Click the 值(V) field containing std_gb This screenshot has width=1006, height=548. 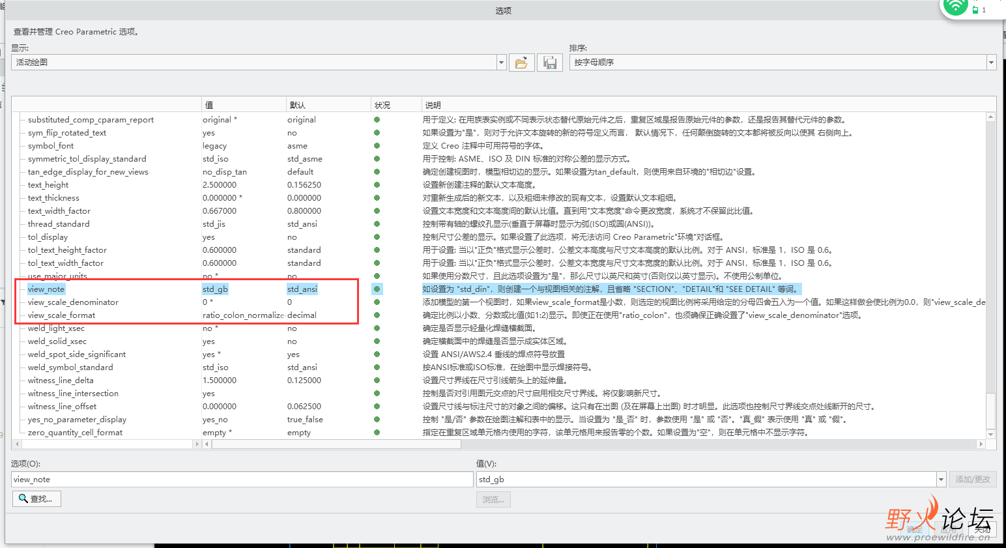[706, 480]
